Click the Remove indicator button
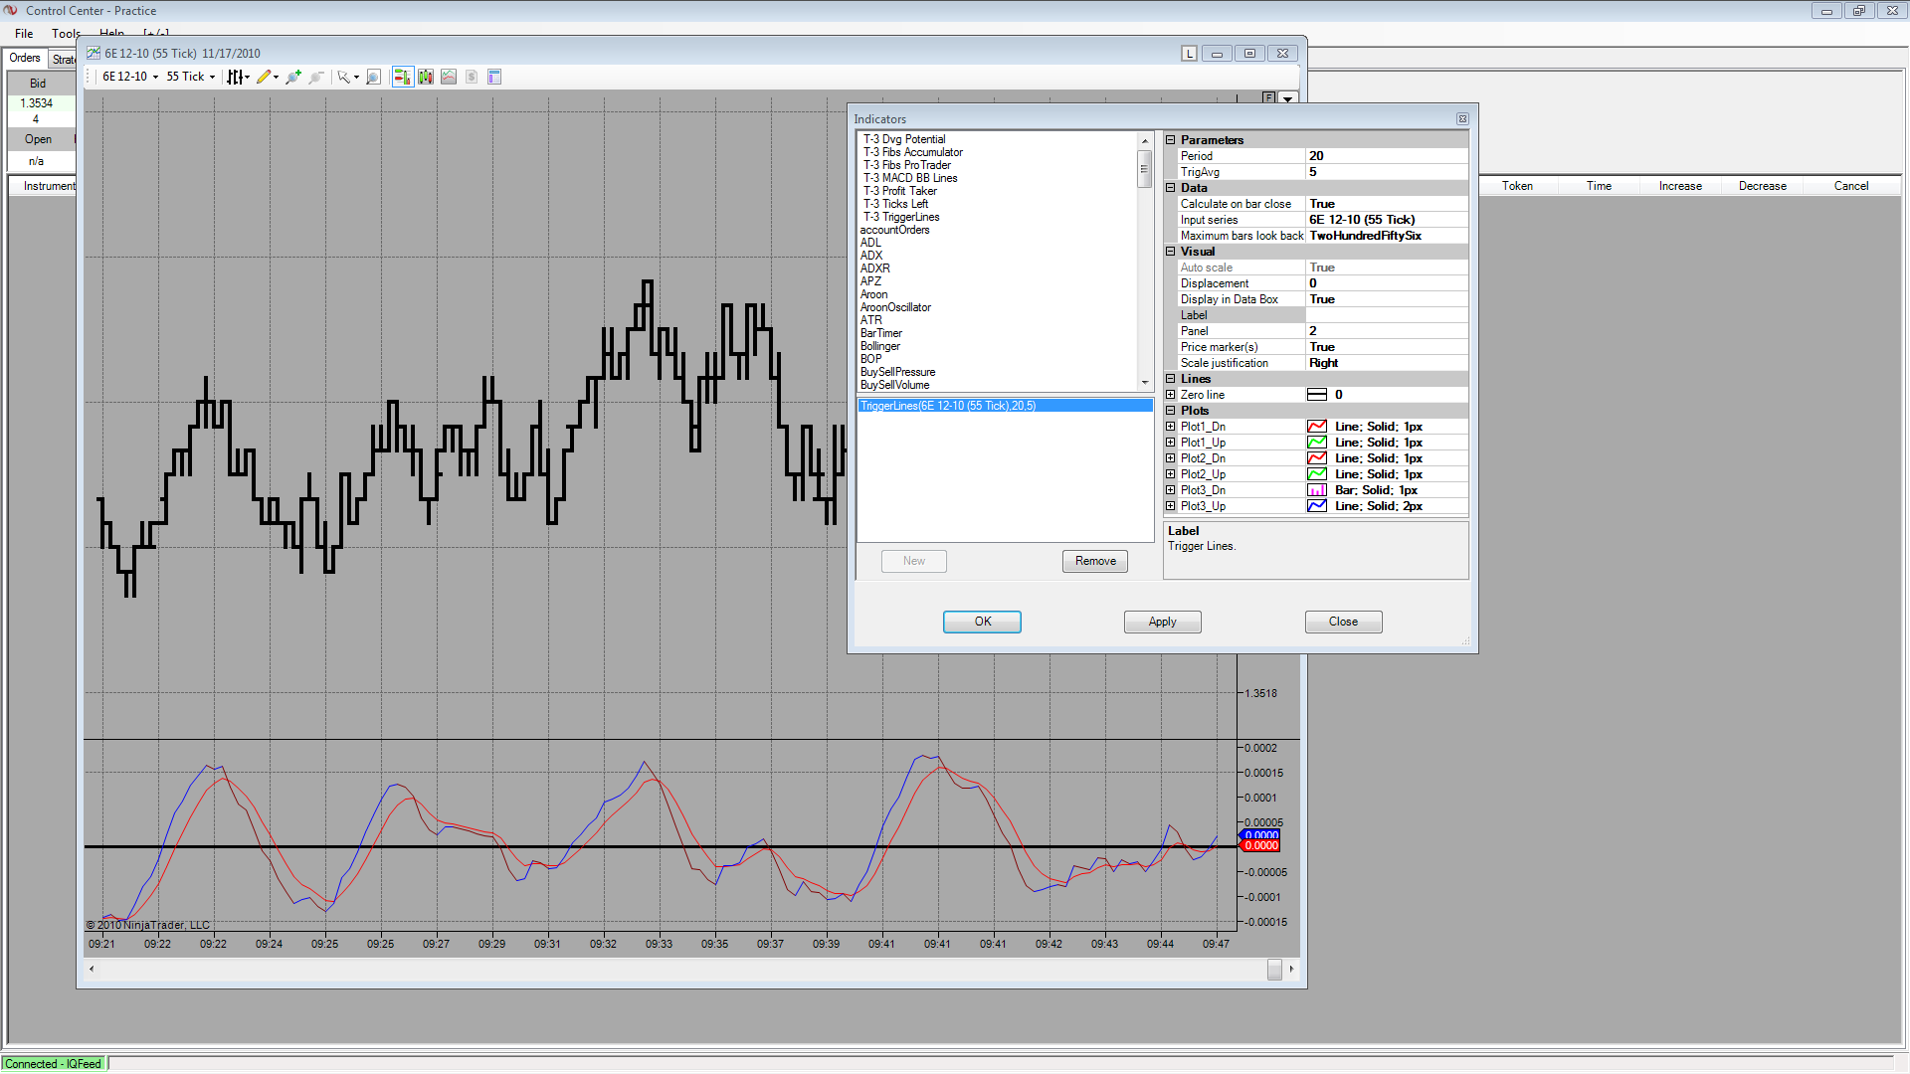 (1094, 561)
